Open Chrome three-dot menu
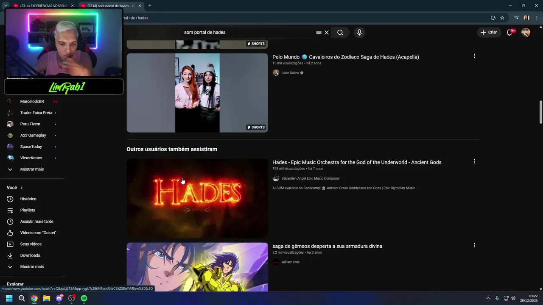Screen dimensions: 543x305 click(537, 18)
